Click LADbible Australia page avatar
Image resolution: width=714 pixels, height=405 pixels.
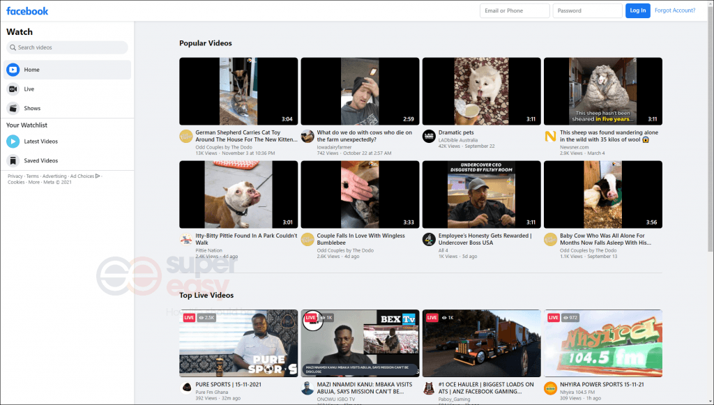[x=429, y=136]
